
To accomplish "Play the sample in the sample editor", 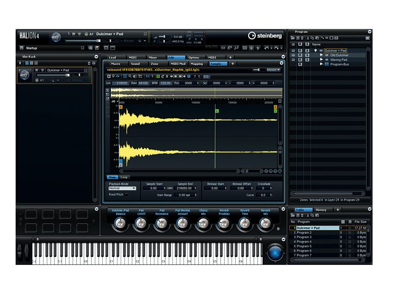I will tap(109, 76).
